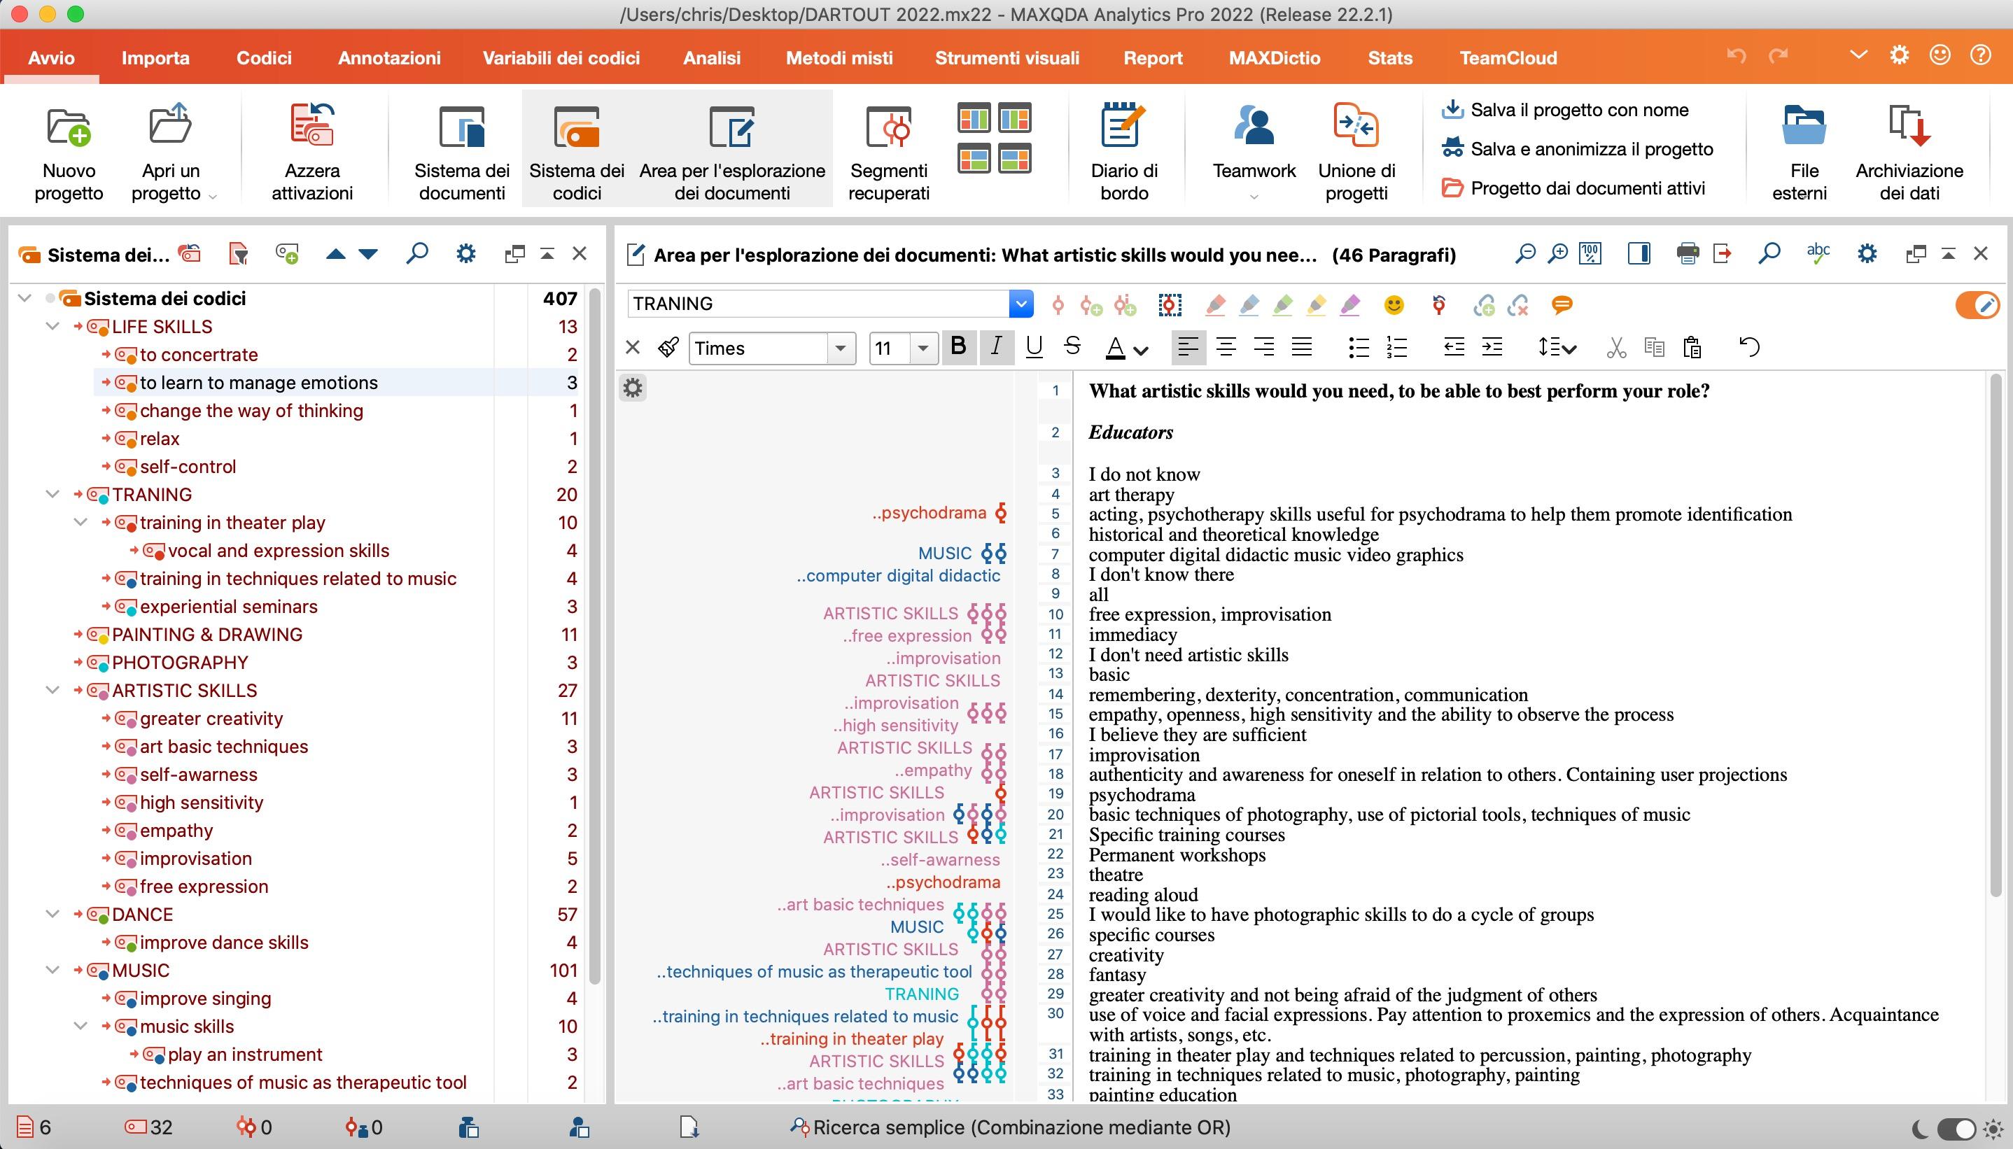Open the Analisi ribbon tab
Viewport: 2013px width, 1149px height.
pyautogui.click(x=712, y=57)
